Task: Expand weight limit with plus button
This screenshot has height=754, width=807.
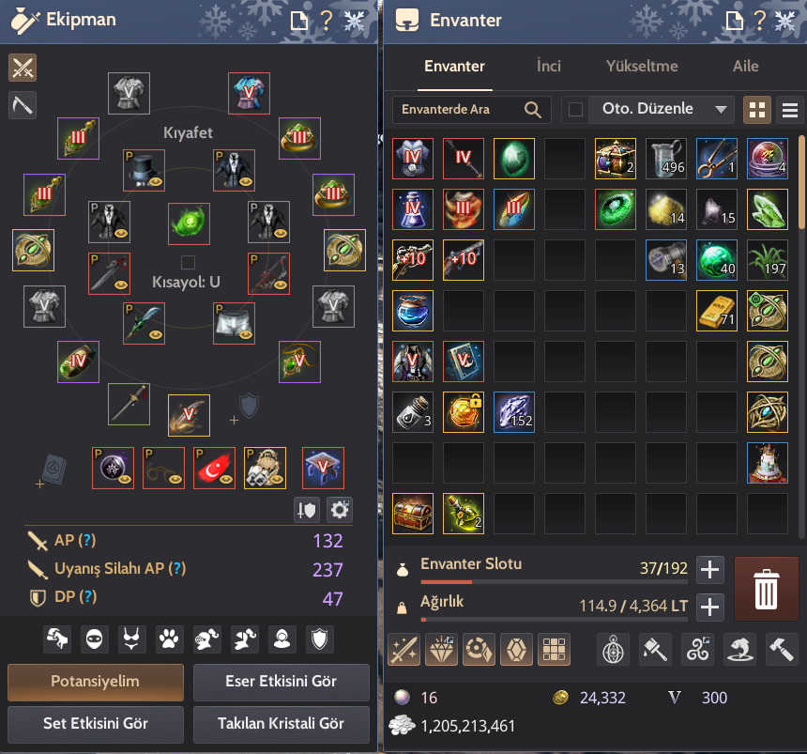Action: pos(709,608)
